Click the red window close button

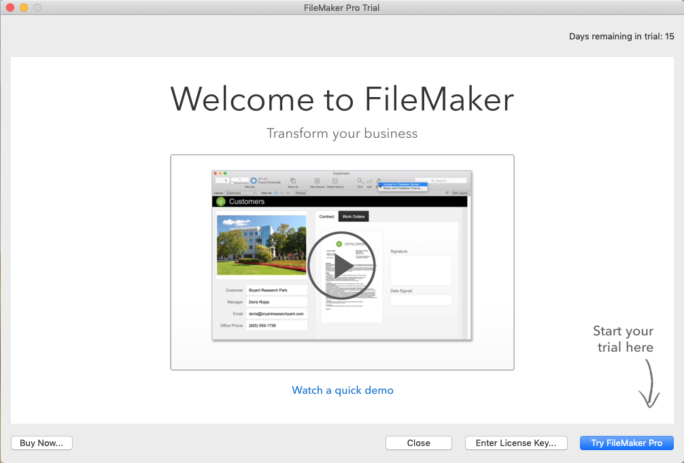point(10,7)
